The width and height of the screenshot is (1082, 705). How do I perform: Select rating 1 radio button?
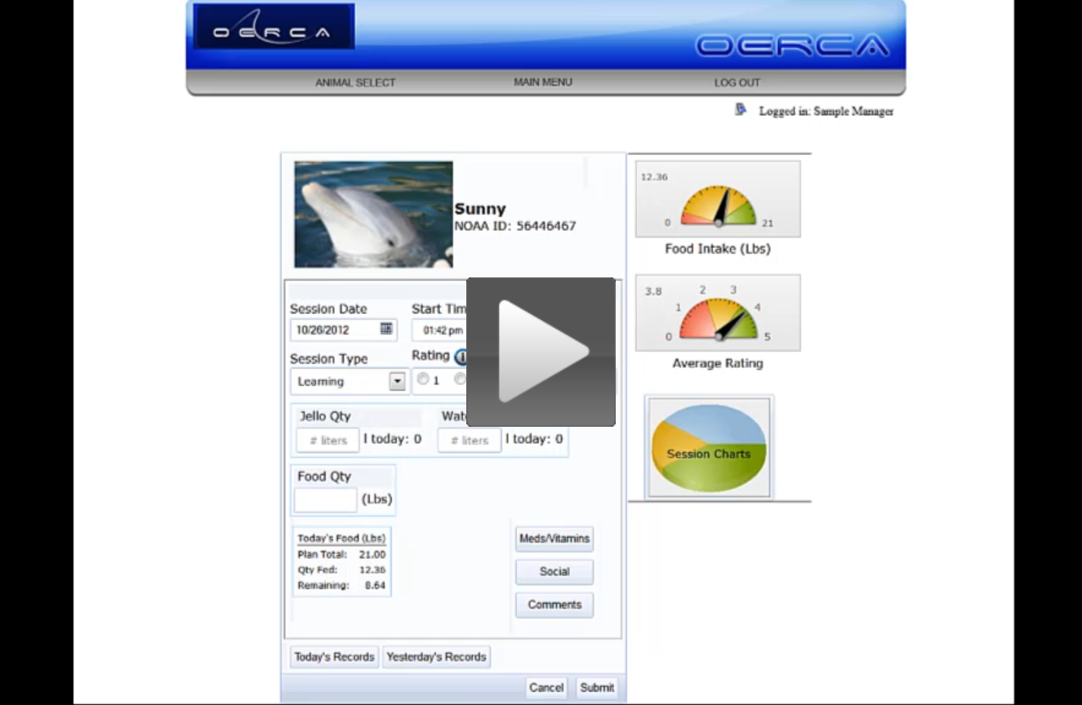pos(423,379)
